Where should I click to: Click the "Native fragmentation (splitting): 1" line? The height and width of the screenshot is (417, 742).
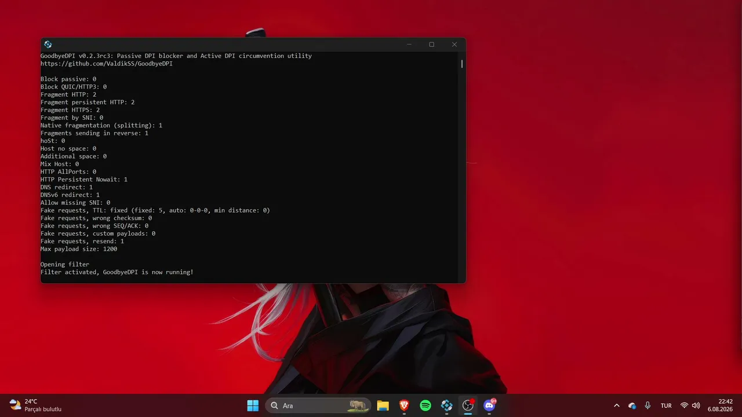tap(101, 126)
